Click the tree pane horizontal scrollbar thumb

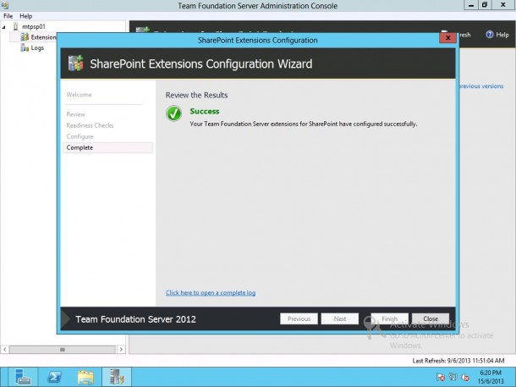tap(63, 349)
